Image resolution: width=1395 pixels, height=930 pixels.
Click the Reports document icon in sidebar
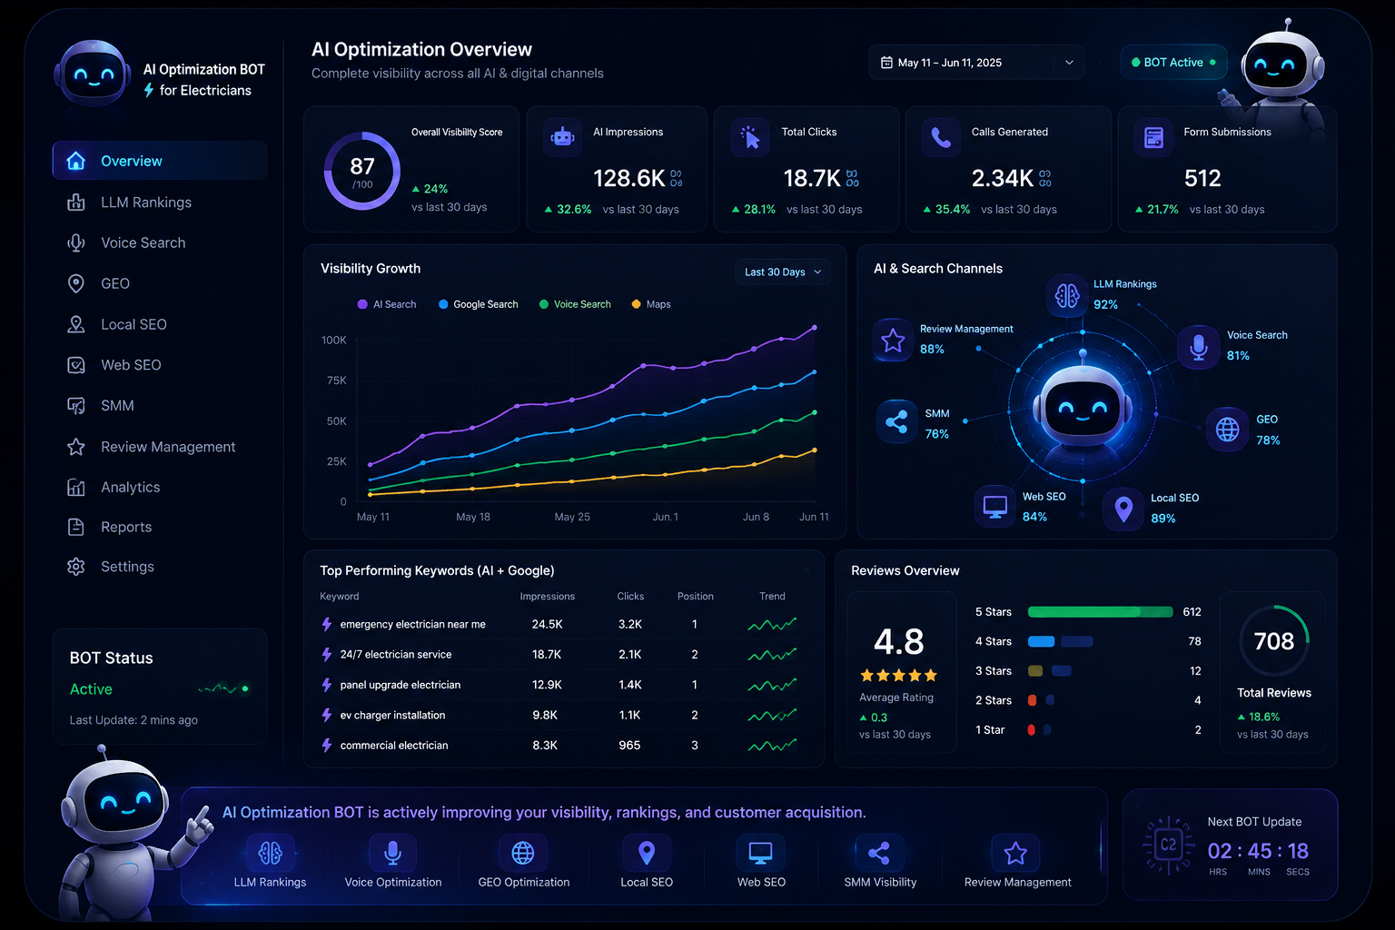76,527
